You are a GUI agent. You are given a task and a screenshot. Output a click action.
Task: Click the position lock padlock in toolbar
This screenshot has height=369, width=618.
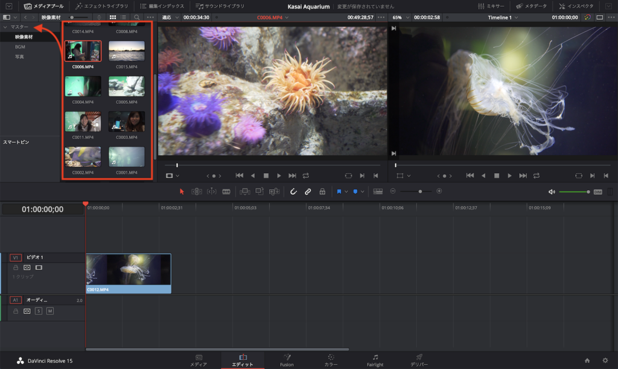pos(322,192)
